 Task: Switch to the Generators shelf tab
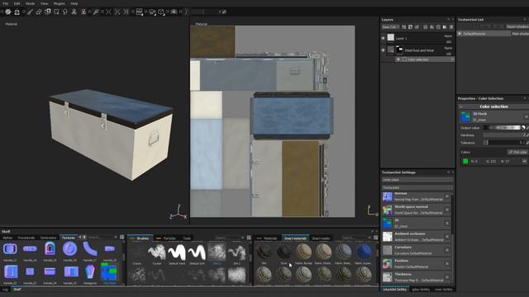point(48,238)
